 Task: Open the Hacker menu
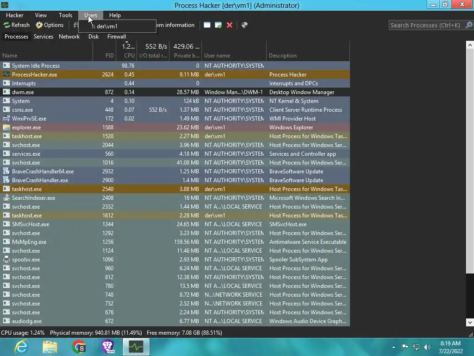(14, 15)
